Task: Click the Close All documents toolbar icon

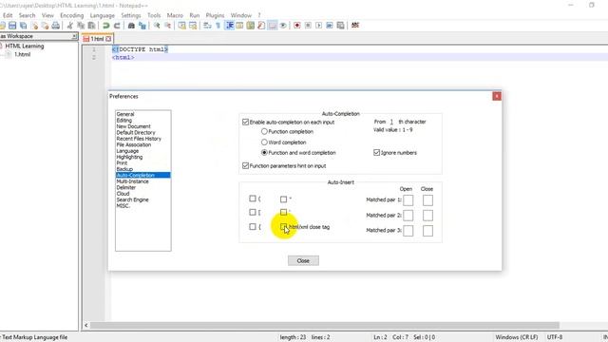Action: pyautogui.click(x=45, y=26)
